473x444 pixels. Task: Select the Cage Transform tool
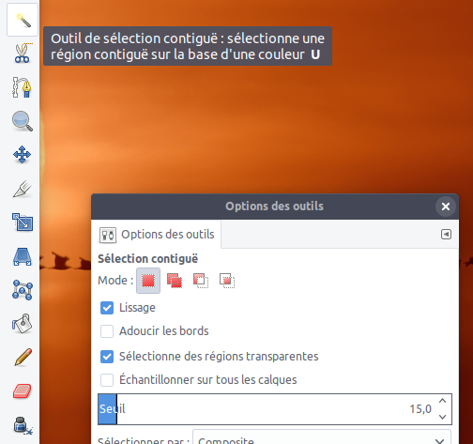pyautogui.click(x=23, y=290)
